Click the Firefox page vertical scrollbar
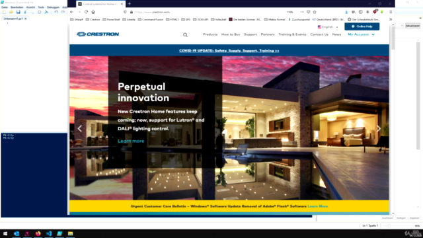The height and width of the screenshot is (238, 423). click(393, 38)
